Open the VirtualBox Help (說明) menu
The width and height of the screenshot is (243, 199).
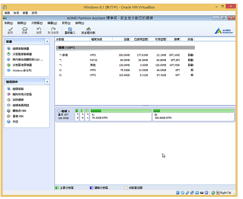click(34, 13)
